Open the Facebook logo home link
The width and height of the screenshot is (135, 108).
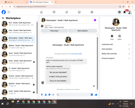(x=4, y=12)
